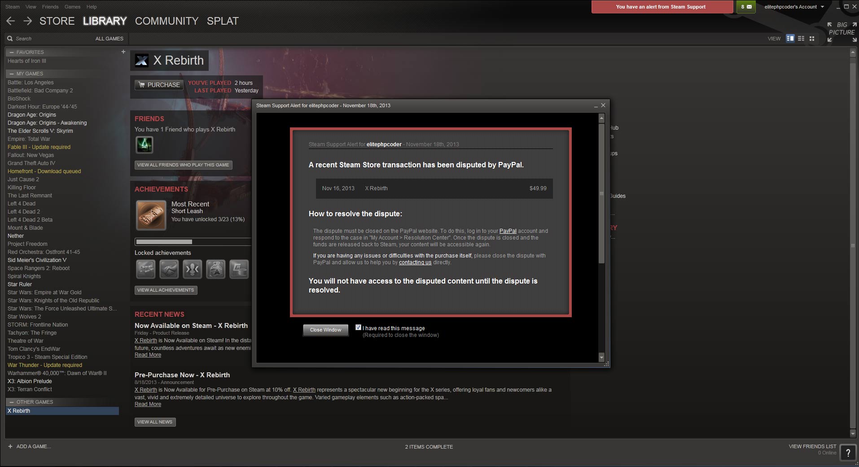Switch to the Community tab
The width and height of the screenshot is (859, 467).
pos(167,21)
